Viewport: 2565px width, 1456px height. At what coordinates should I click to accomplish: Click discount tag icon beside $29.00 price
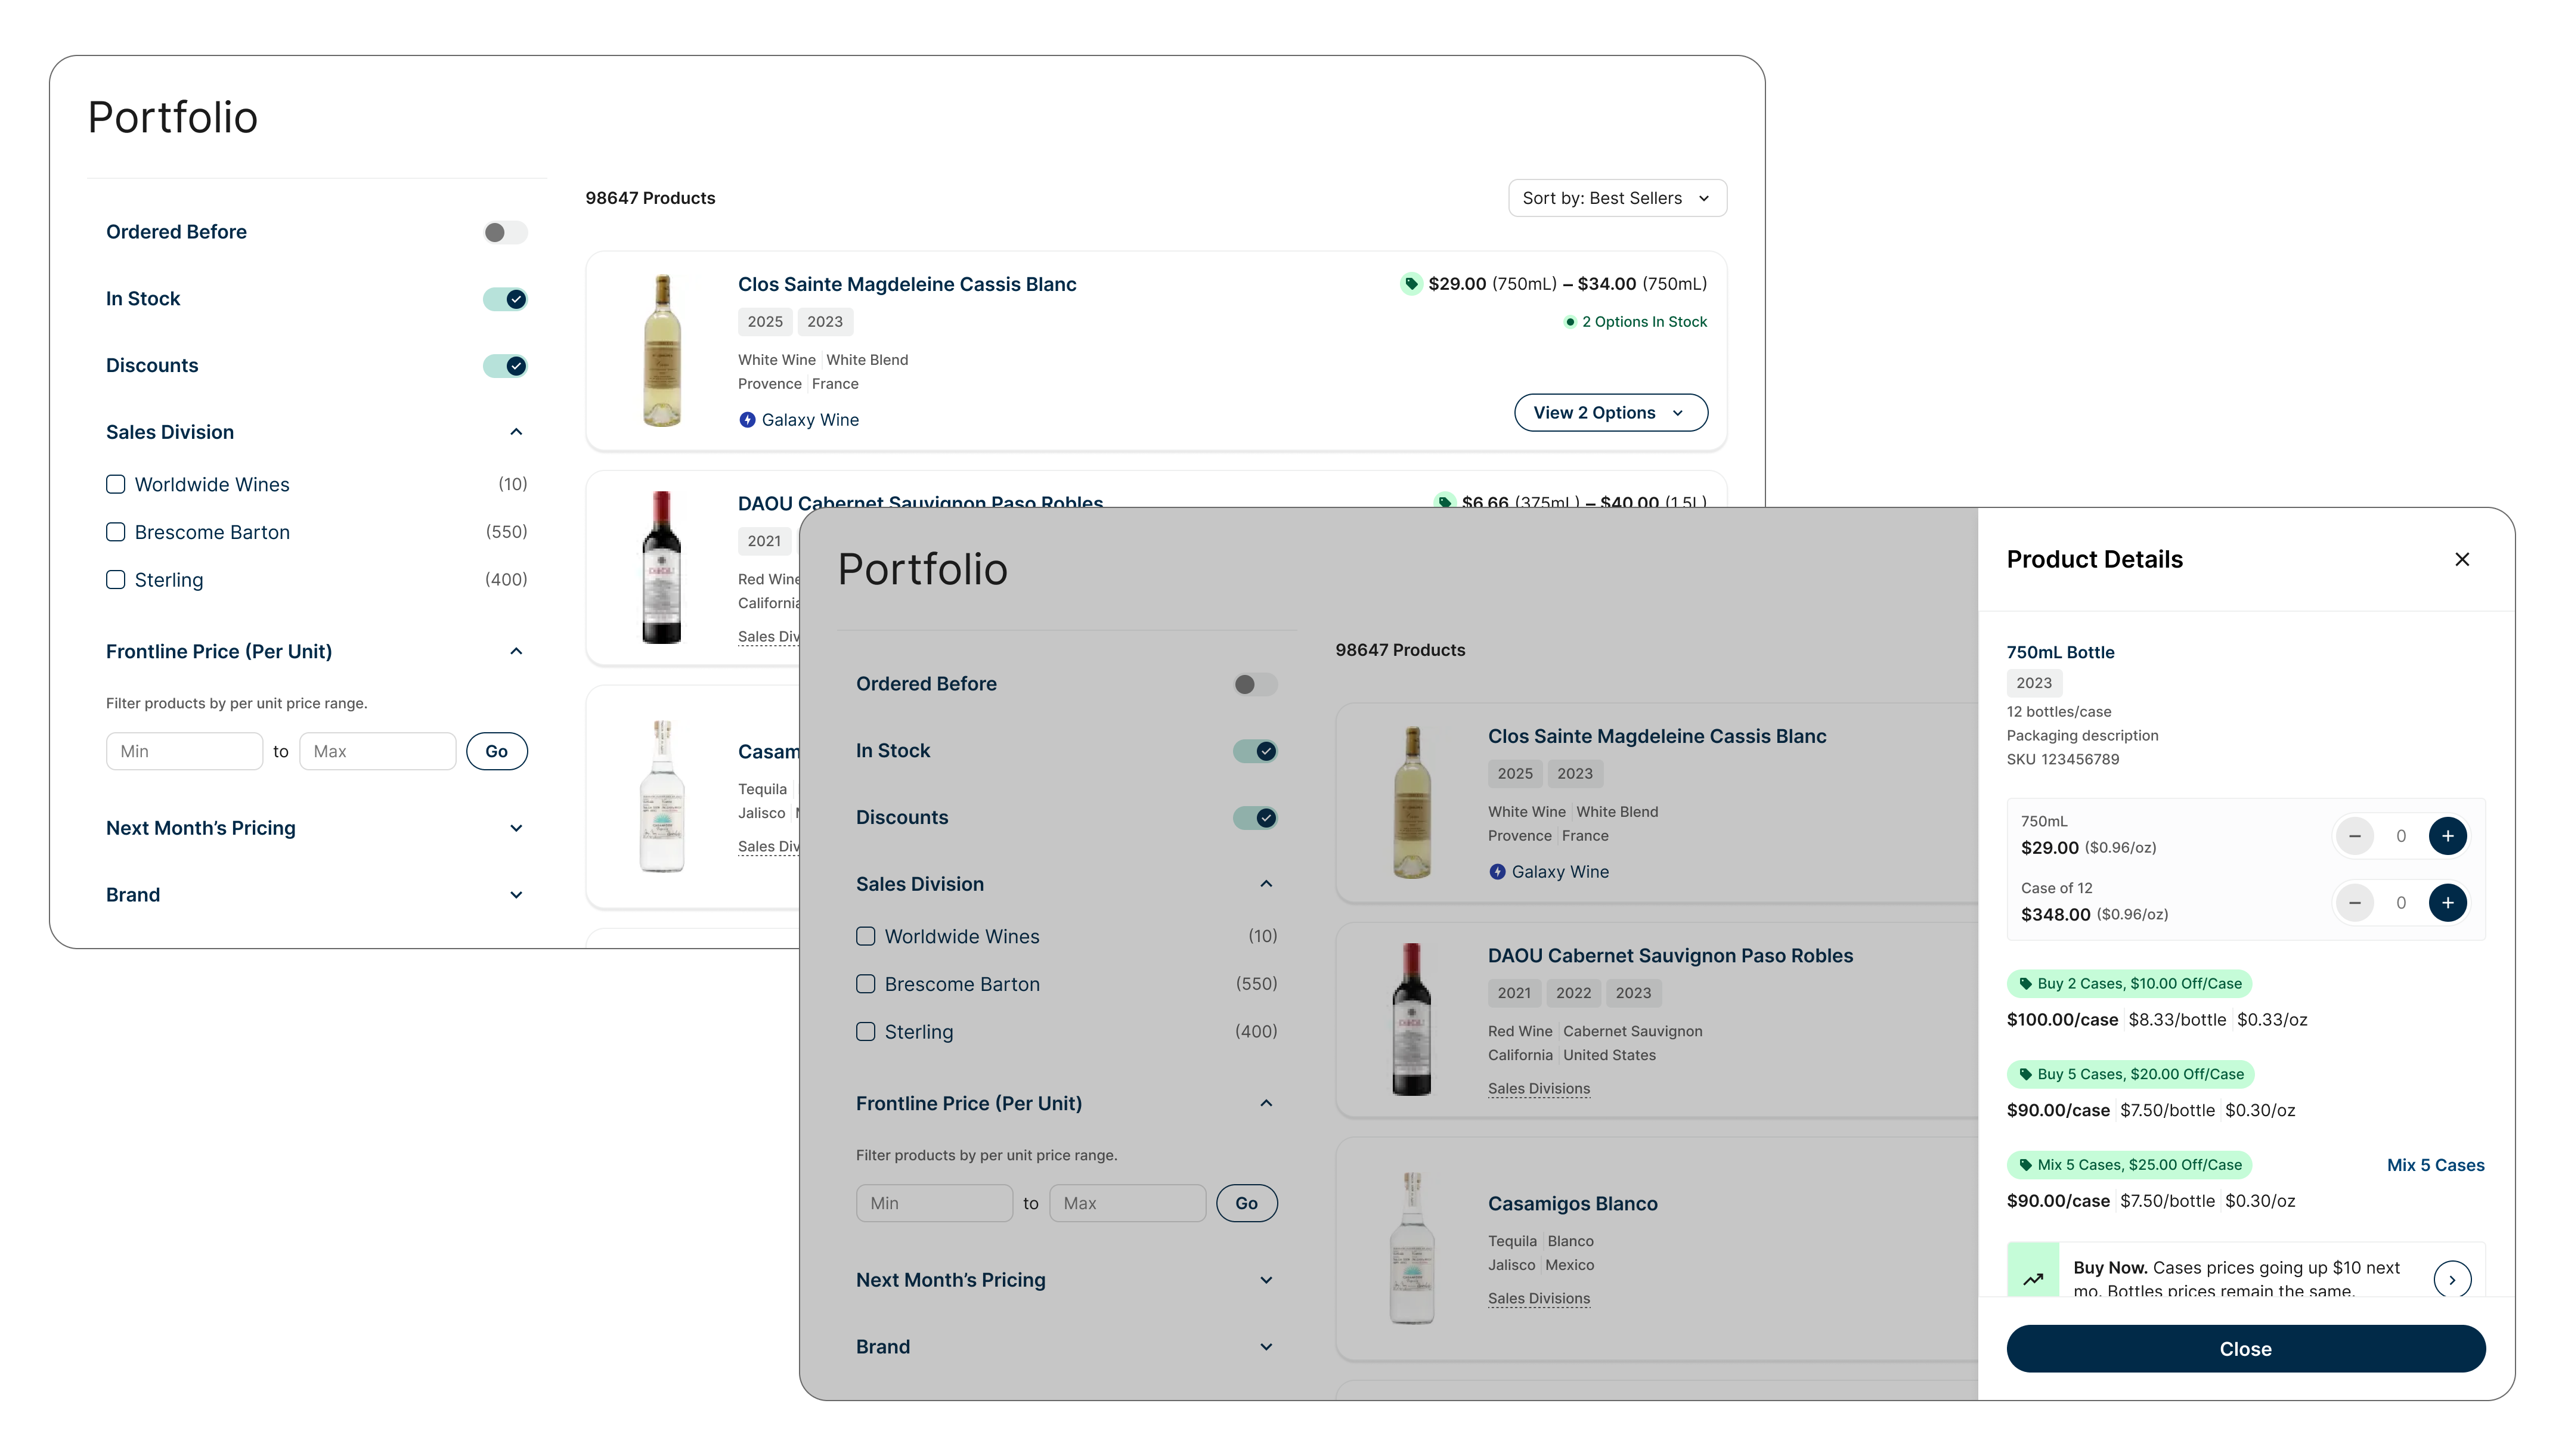pos(1410,284)
